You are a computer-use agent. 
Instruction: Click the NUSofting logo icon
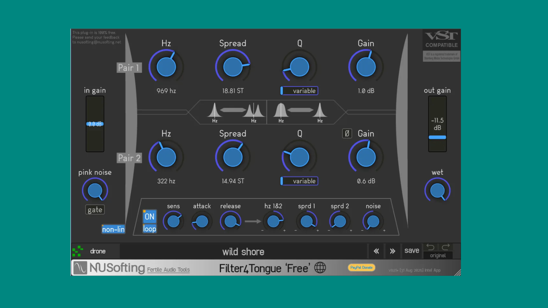pos(80,268)
